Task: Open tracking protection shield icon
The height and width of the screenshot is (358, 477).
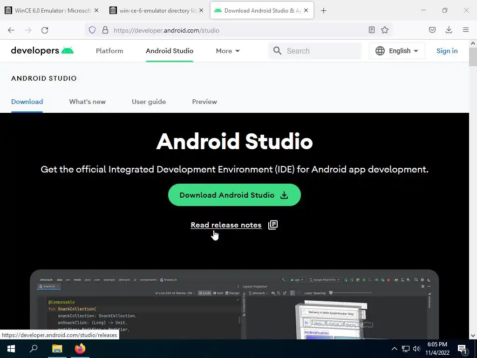Action: [x=92, y=30]
